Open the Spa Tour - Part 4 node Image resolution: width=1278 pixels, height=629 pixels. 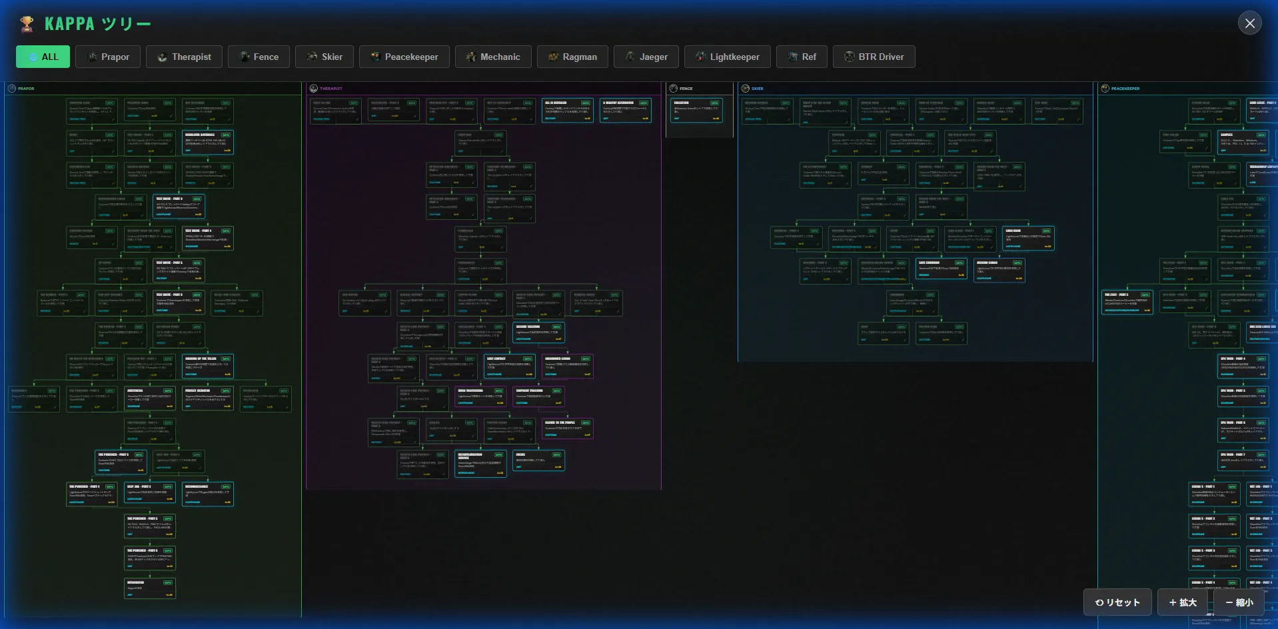point(1243,366)
